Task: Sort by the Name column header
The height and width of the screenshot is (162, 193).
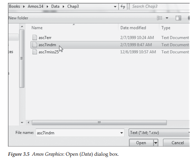Action: (37, 28)
